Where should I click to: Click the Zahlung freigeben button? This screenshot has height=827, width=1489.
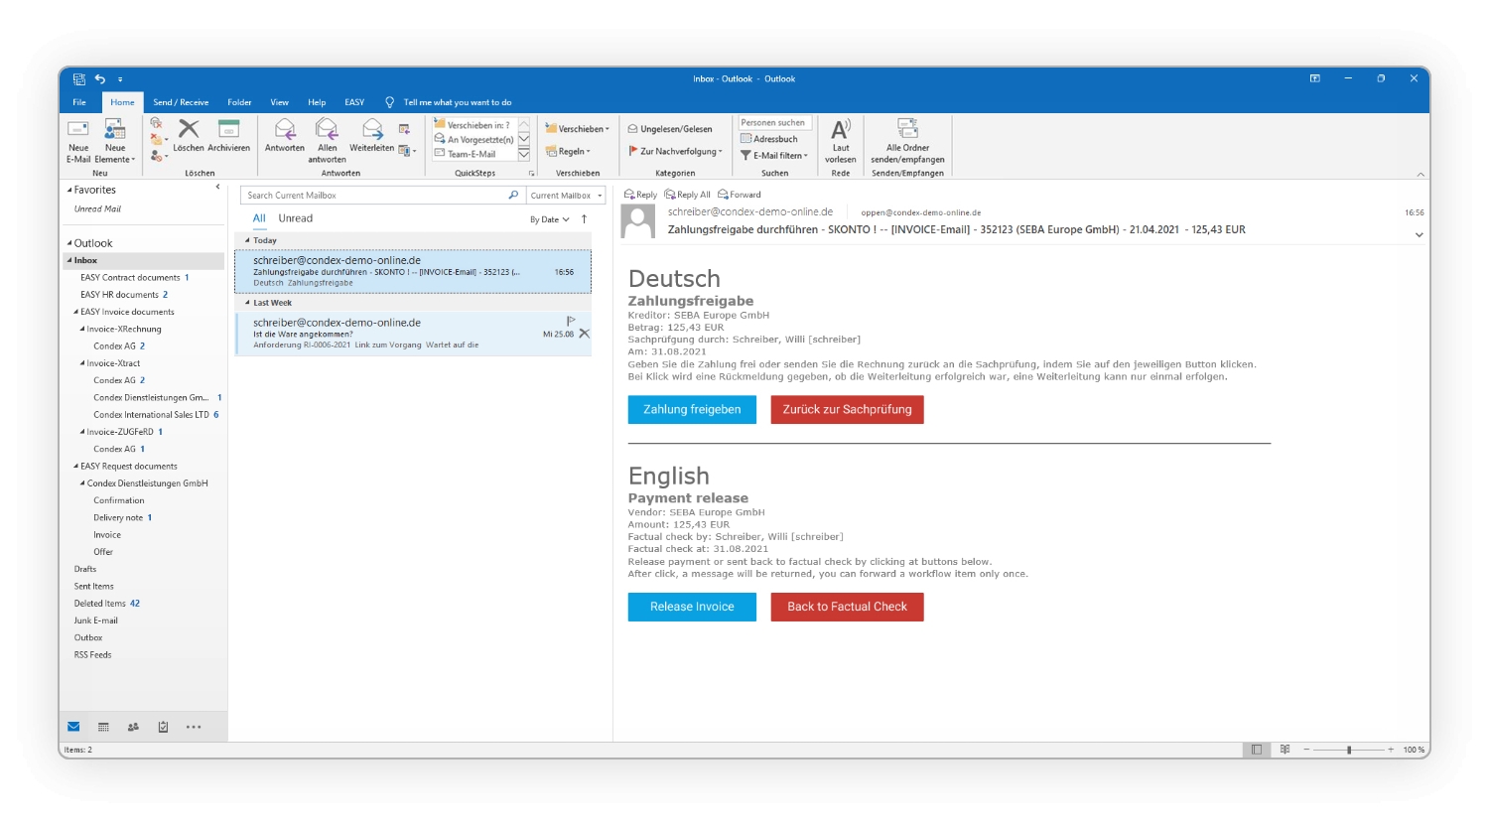tap(692, 410)
